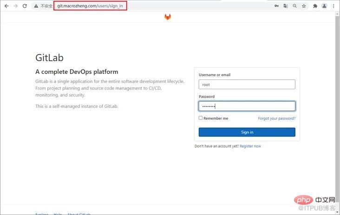The image size is (340, 215).
Task: Click the address bar URL
Action: [90, 6]
